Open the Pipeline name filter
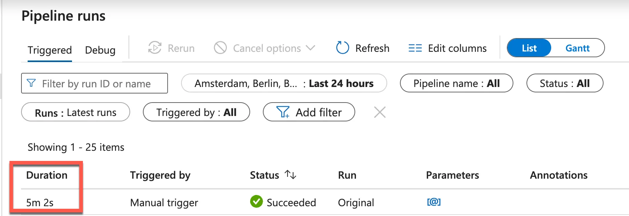 coord(456,83)
